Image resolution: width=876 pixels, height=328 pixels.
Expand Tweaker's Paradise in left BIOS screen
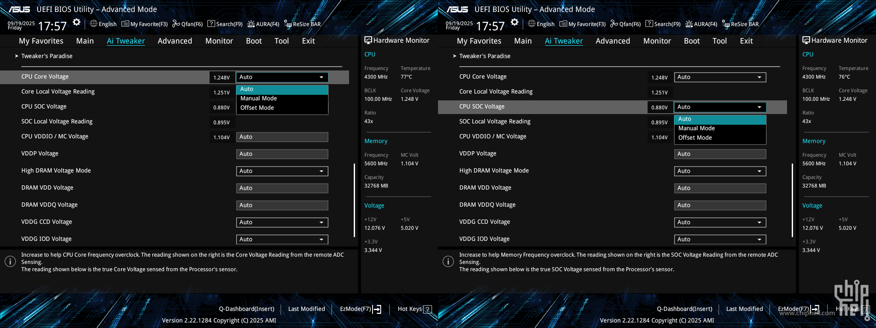[44, 56]
